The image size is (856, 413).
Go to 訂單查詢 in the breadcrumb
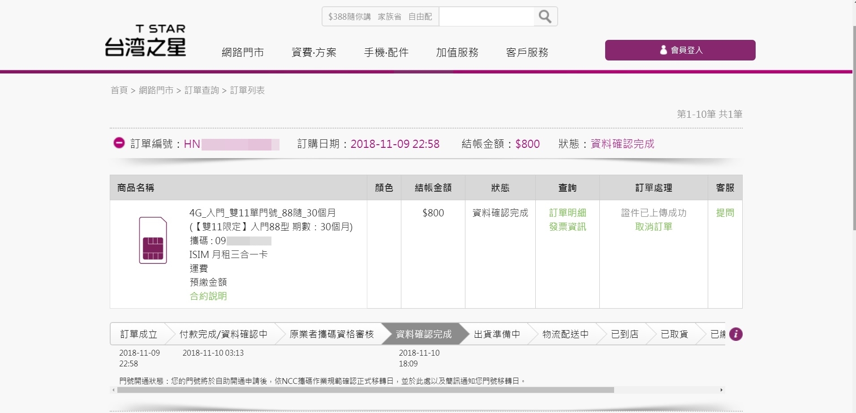202,90
